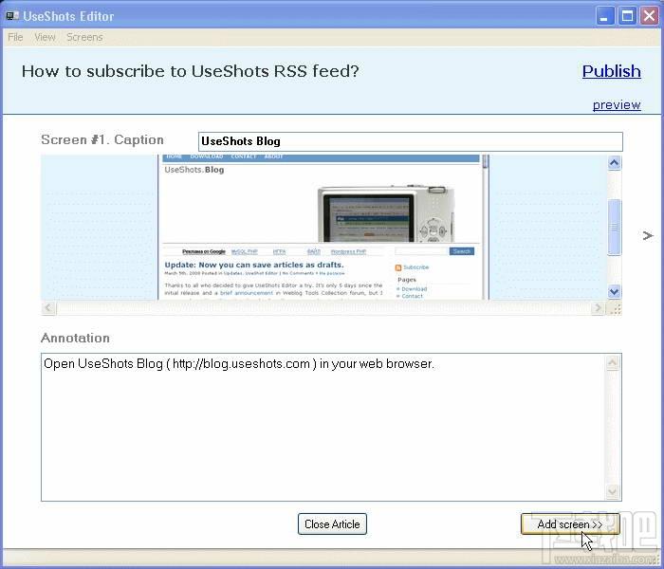Click the screenshot pane's scroll up arrow

coord(615,162)
